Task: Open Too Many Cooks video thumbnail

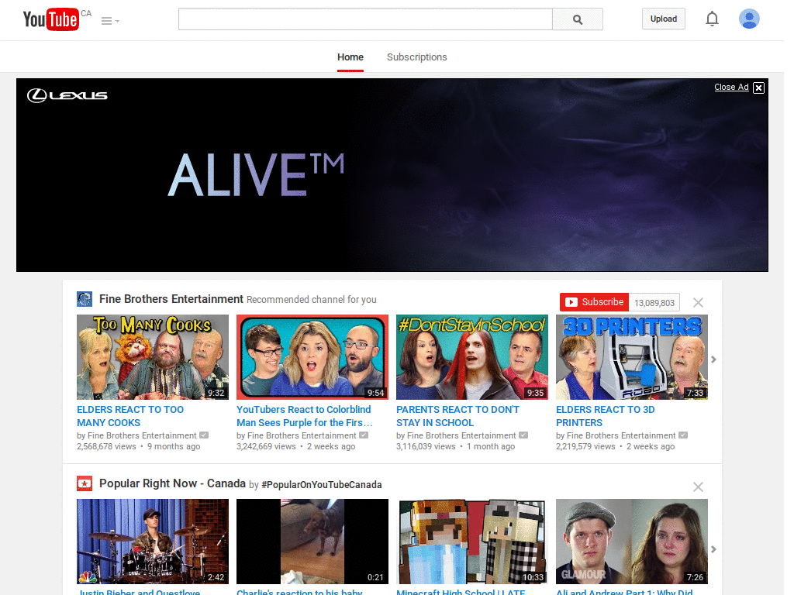Action: click(x=153, y=357)
